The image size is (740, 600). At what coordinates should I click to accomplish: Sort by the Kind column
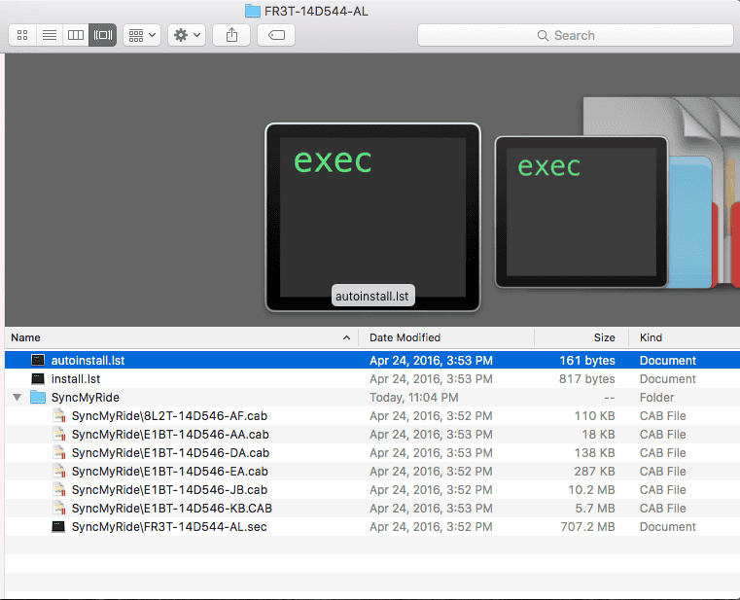[x=651, y=337]
